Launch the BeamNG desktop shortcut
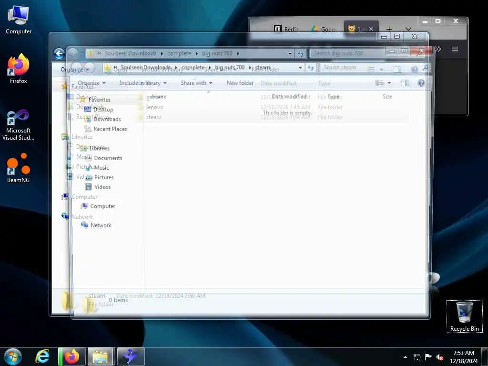Screen dimensions: 488x366 pos(19,167)
